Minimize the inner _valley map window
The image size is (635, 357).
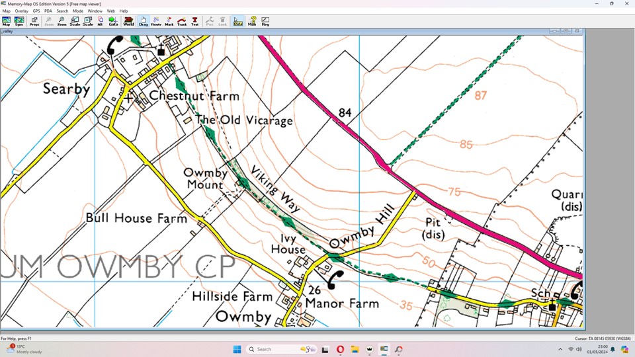554,31
